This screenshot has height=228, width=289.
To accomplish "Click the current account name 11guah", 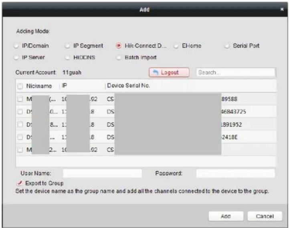I will click(72, 72).
